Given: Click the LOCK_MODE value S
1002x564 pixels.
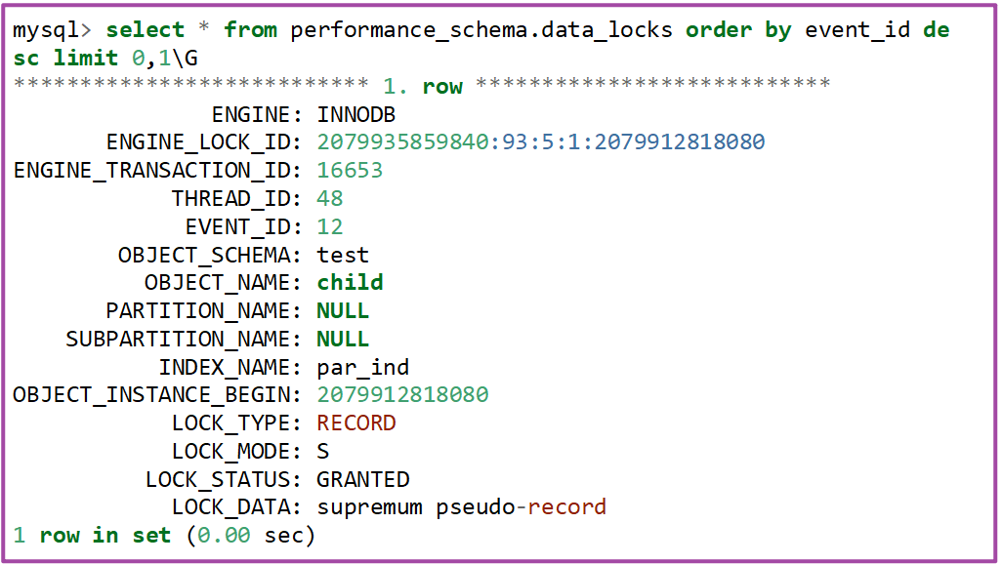Looking at the screenshot, I should tap(323, 452).
